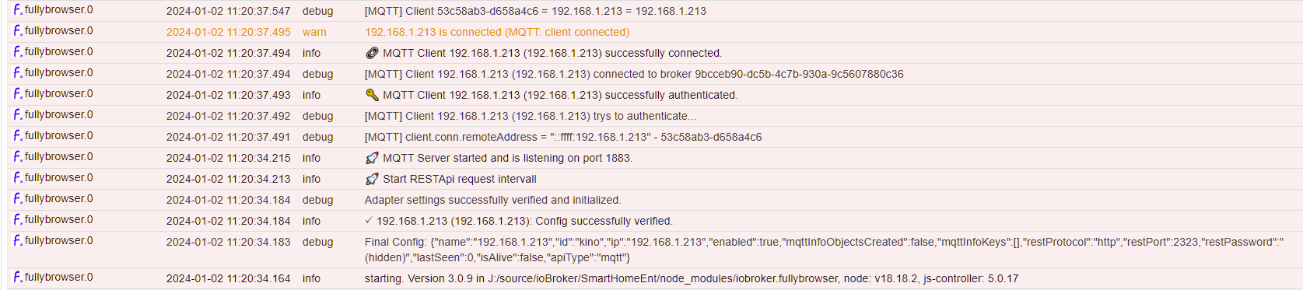Select the 'Client 53c58ab3-d658a4c6' debug message
Image resolution: width=1303 pixels, height=290 pixels.
[535, 11]
